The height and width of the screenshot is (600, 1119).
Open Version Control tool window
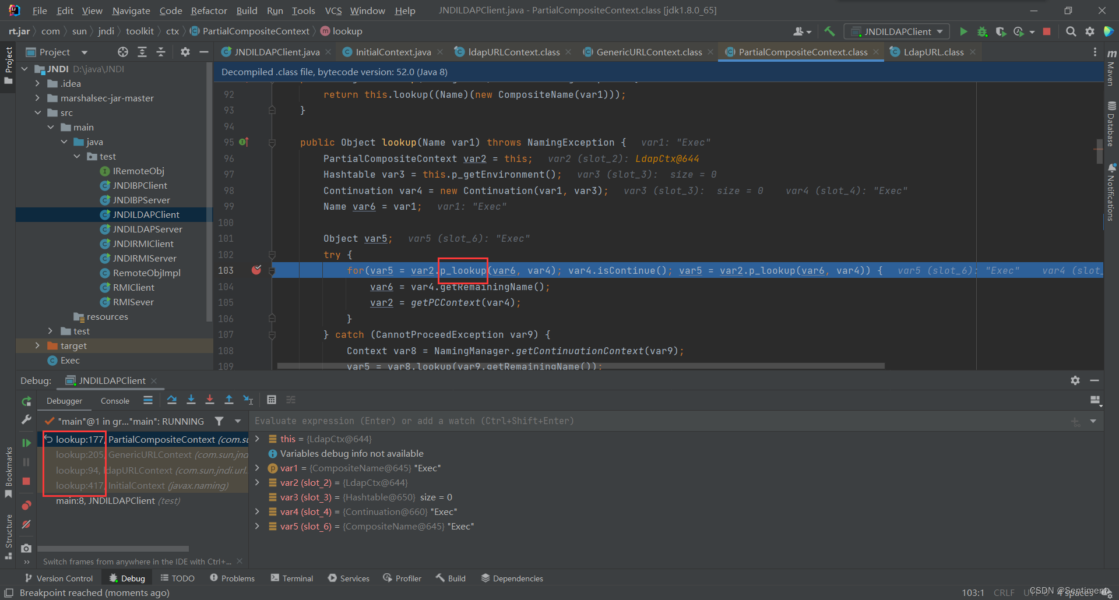click(59, 578)
